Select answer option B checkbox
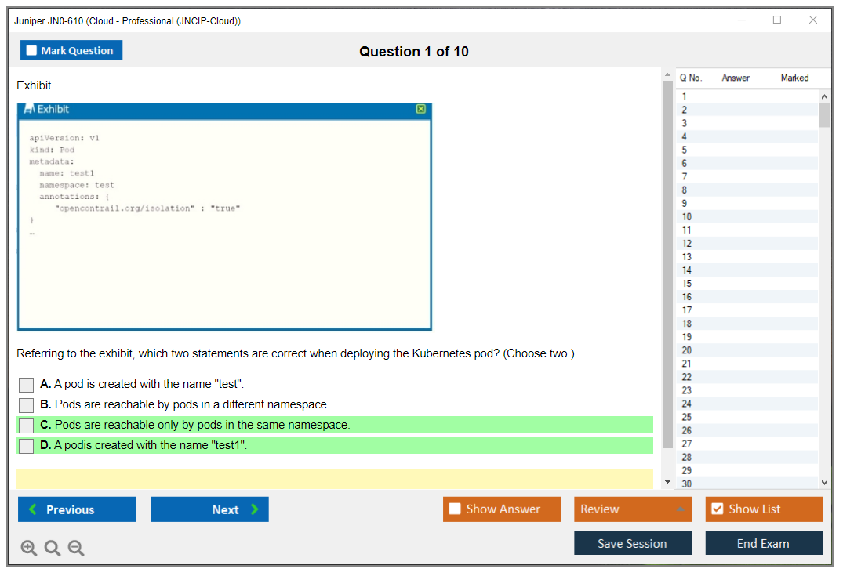This screenshot has height=576, width=843. point(26,405)
